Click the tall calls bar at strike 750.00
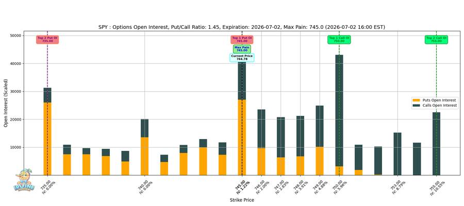Image resolution: width=464 pixels, height=206 pixels. 339,111
